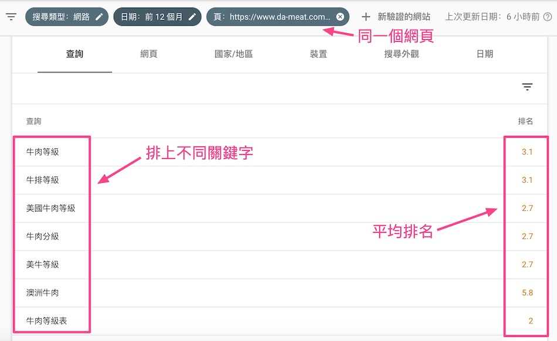Click 上次更新日期: 6 小時前 text
This screenshot has width=557, height=341.
tap(493, 16)
